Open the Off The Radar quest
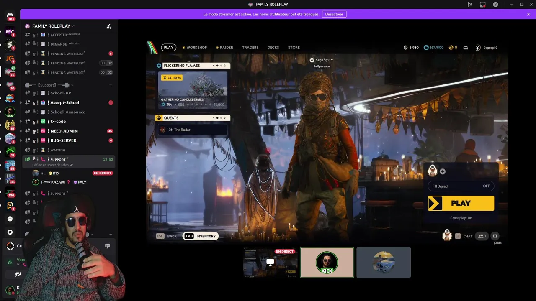Screen dimensions: 536x301 [193, 130]
